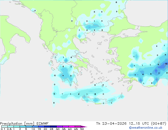Select the legend swatch between 5 and 10

[29, 127]
